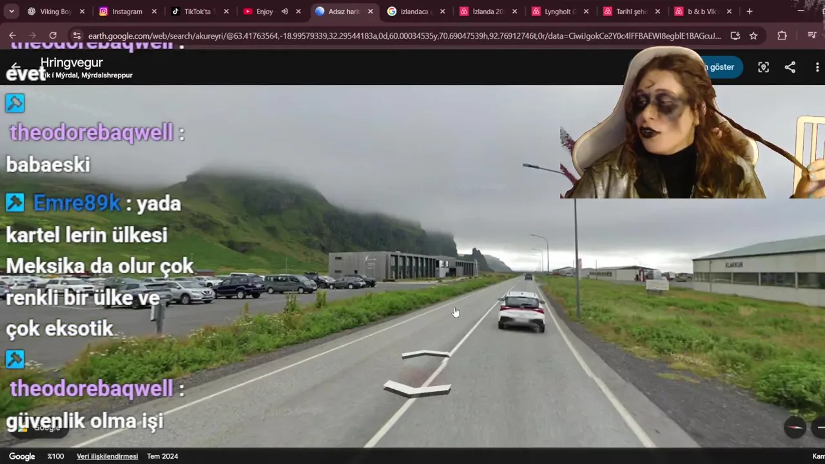Screen dimensions: 825x464
Task: Close the Adsız harita tab
Action: tap(371, 12)
